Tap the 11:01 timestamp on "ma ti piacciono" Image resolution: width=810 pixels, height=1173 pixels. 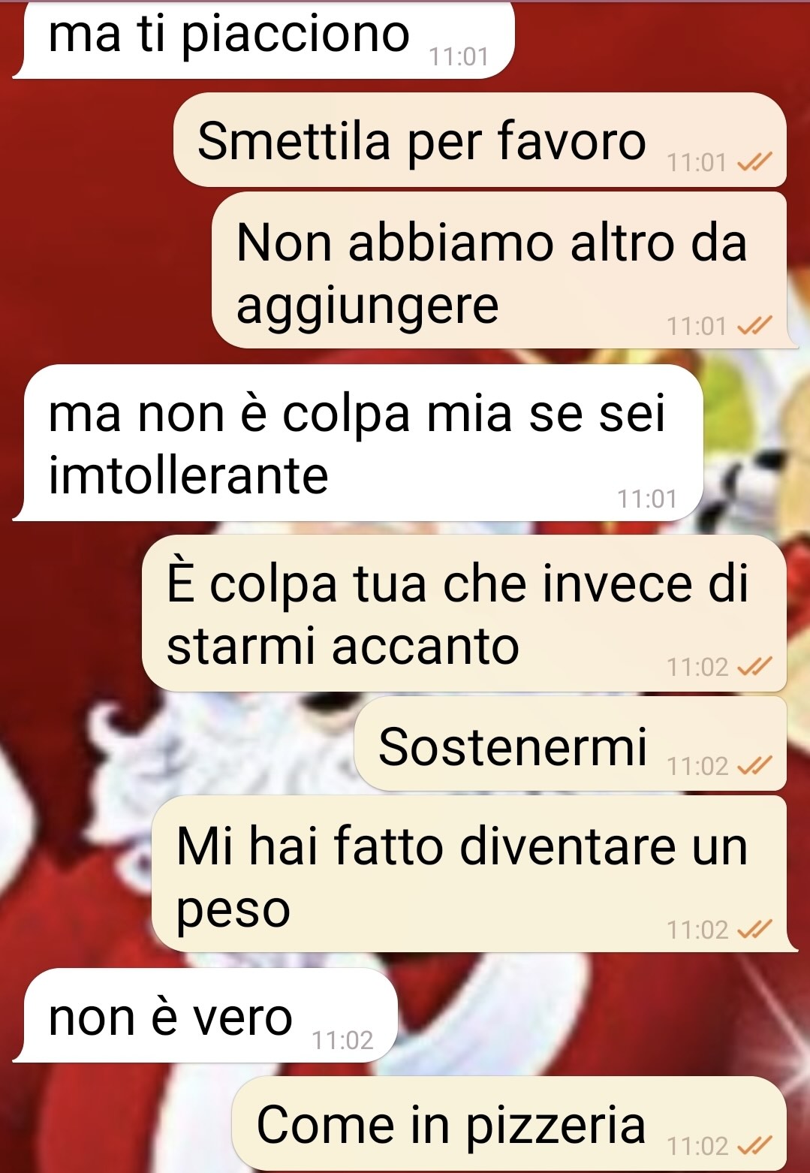459,57
